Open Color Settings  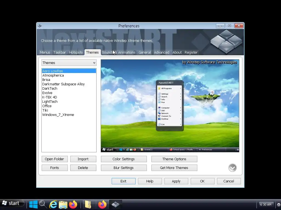tap(124, 159)
